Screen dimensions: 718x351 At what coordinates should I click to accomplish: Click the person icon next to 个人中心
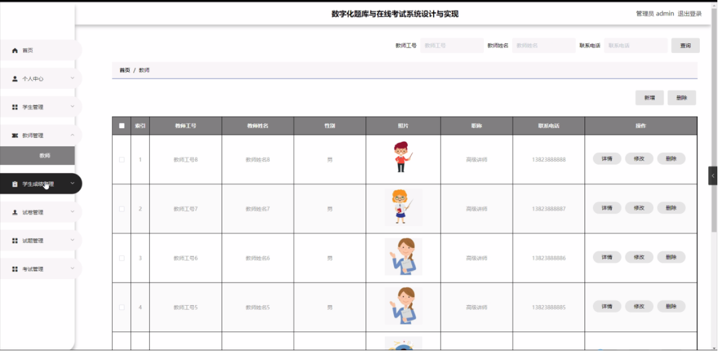click(15, 79)
